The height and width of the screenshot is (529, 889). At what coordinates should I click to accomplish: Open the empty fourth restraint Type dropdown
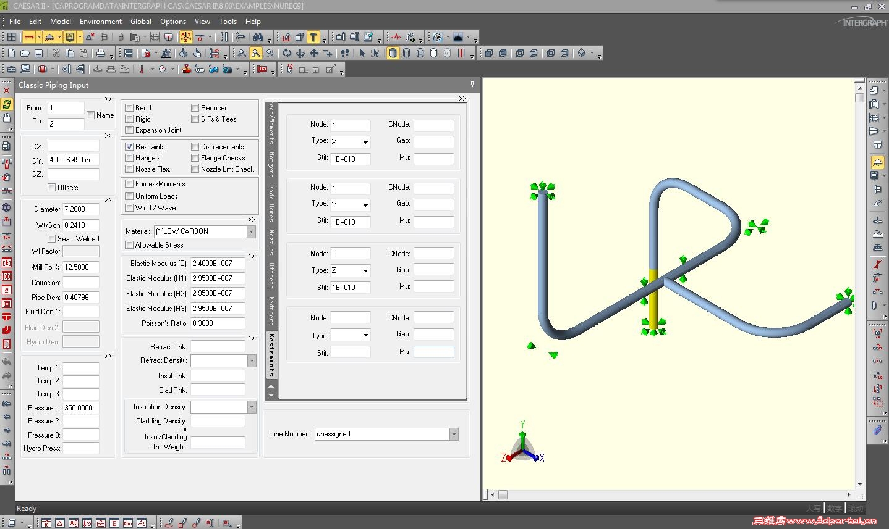point(365,336)
